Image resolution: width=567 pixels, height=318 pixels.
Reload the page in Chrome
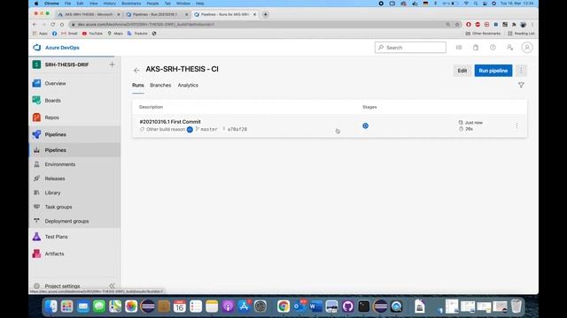(53, 25)
